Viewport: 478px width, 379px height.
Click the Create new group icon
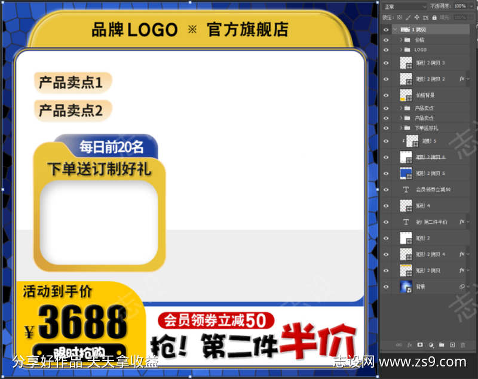point(442,344)
